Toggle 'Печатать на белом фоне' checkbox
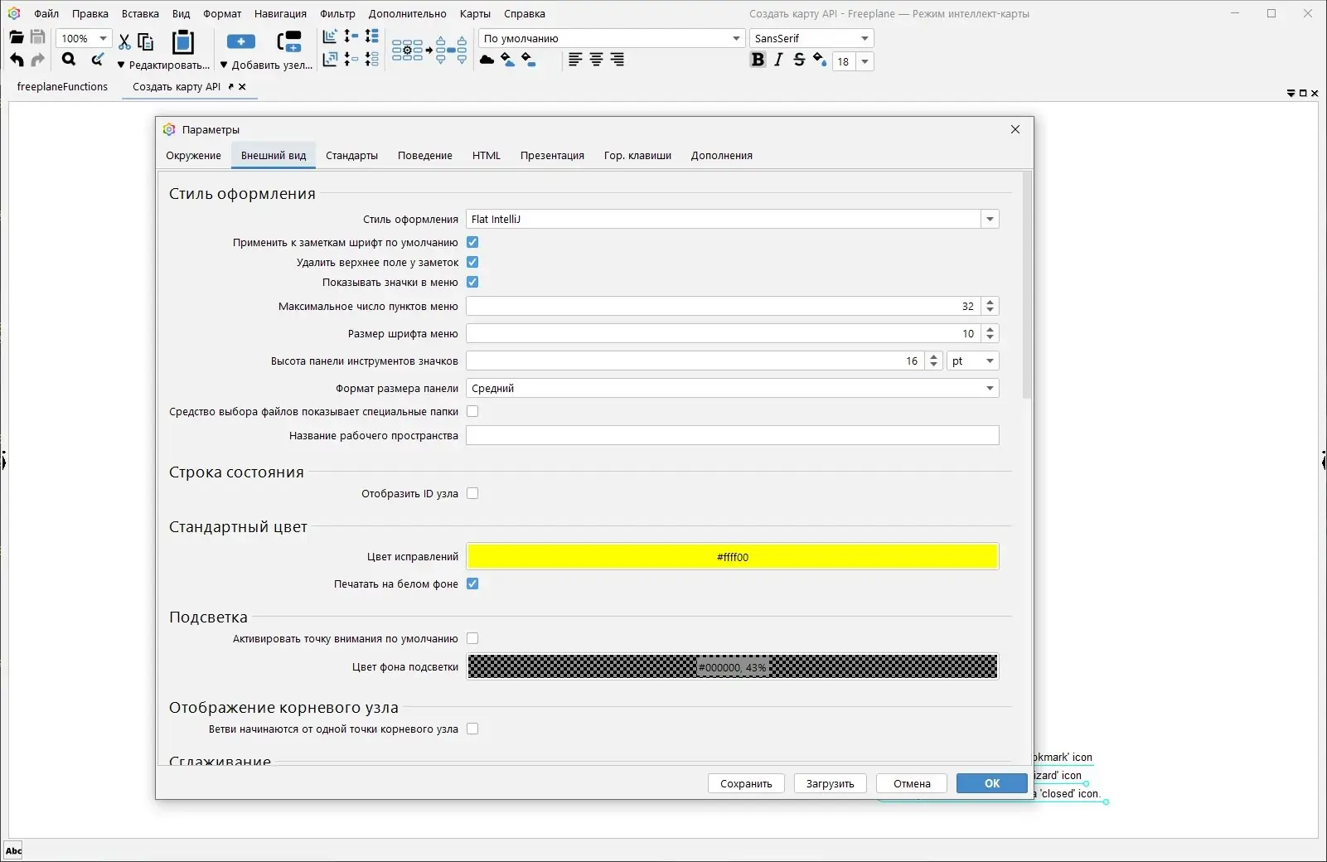 pyautogui.click(x=472, y=584)
